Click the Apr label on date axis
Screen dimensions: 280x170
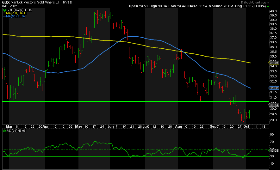(46, 126)
